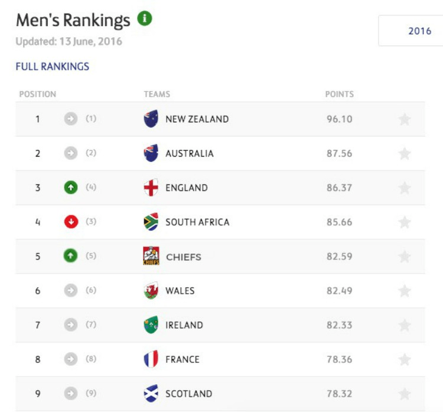Click the TEAMS column header
The image size is (443, 412).
[157, 94]
